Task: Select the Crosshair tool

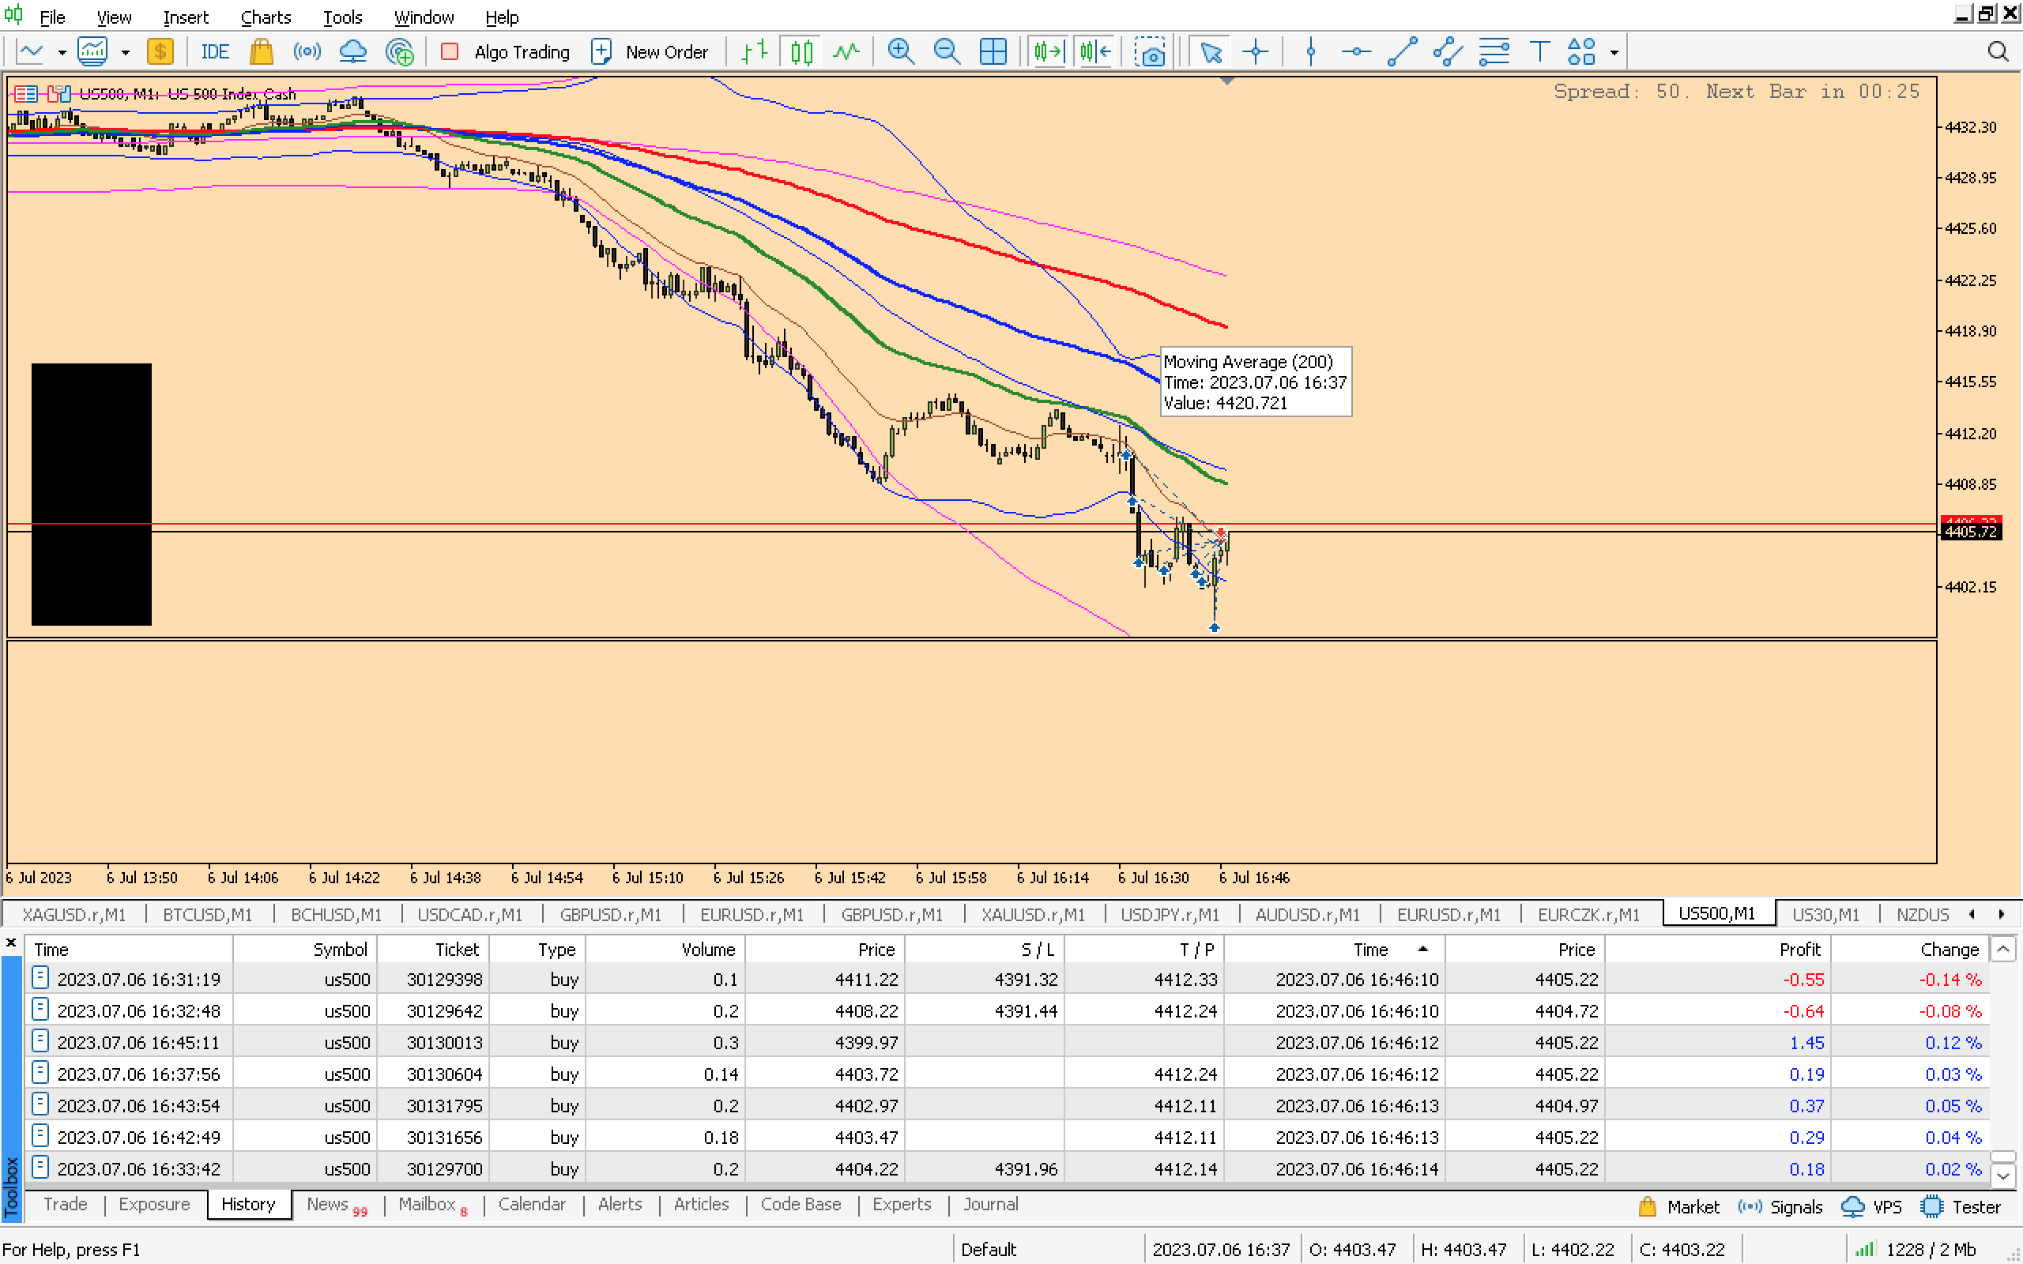Action: [x=1255, y=52]
